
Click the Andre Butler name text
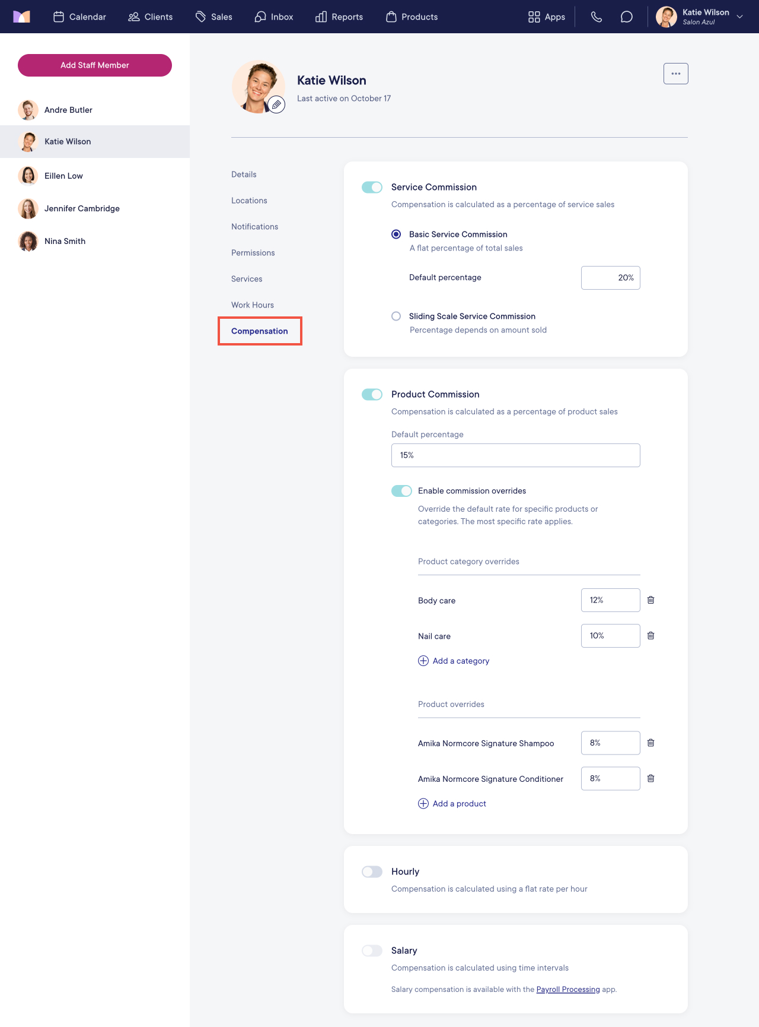pyautogui.click(x=68, y=110)
